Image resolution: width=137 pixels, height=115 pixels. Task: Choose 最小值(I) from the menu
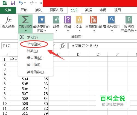click(x=36, y=65)
